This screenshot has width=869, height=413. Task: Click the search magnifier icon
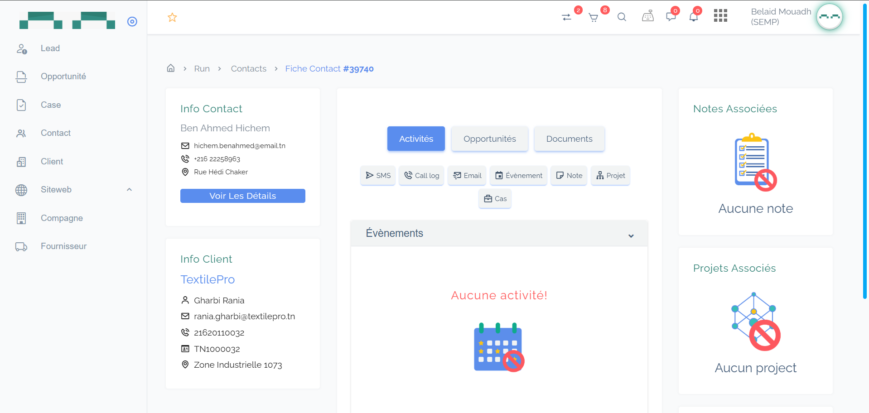point(622,17)
